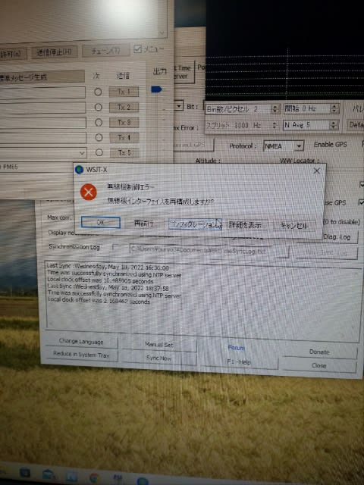Increase the N Avg 5 spinner value
This screenshot has width=364, height=485.
tap(334, 123)
